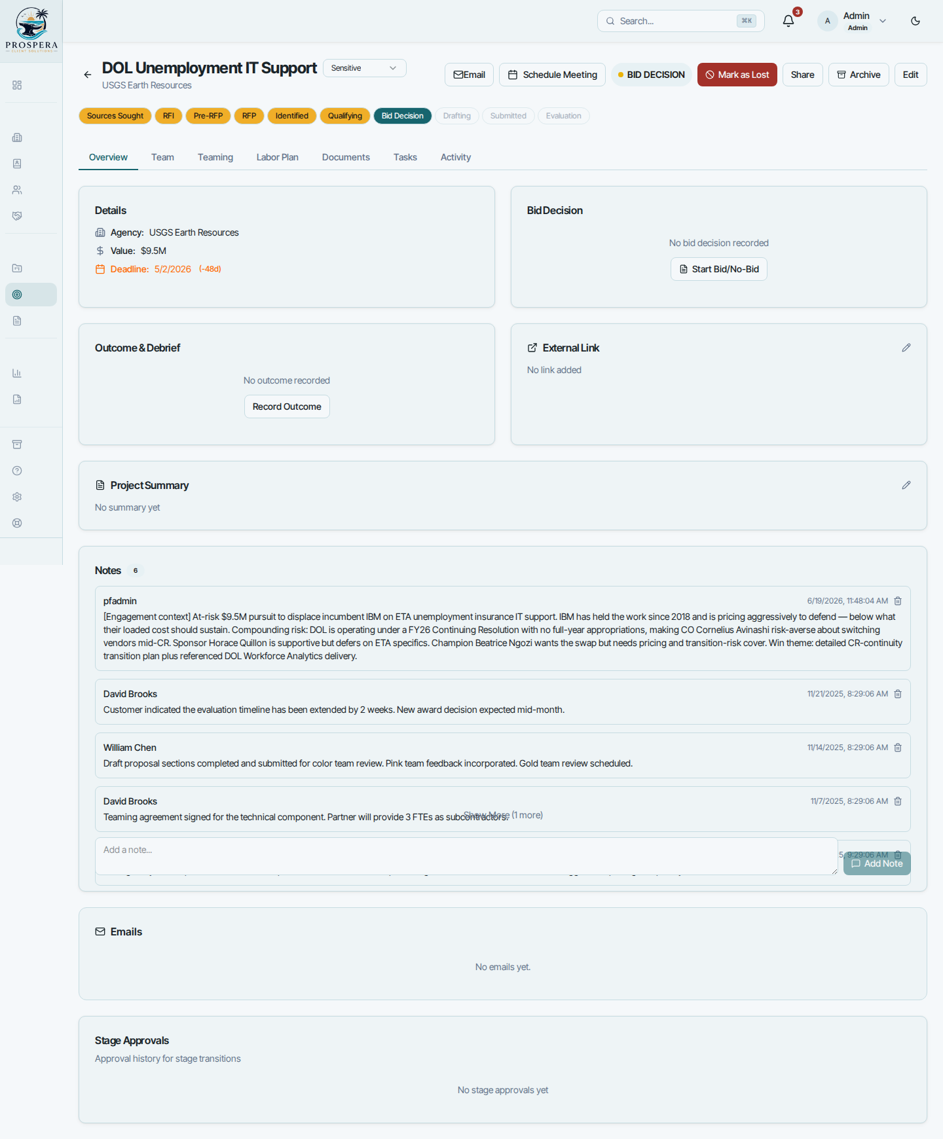Click Mark as Lost
The width and height of the screenshot is (943, 1139).
point(737,75)
